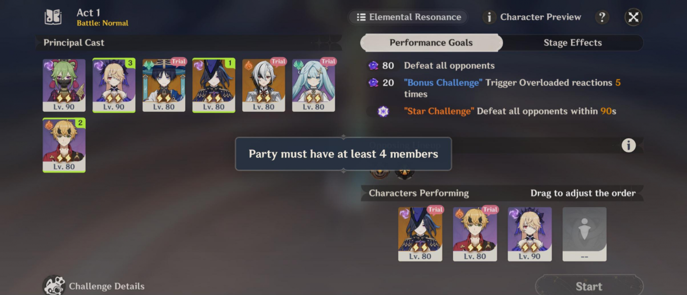This screenshot has width=687, height=295.
Task: Deselect dark-haired character numbered 1
Action: pyautogui.click(x=214, y=85)
